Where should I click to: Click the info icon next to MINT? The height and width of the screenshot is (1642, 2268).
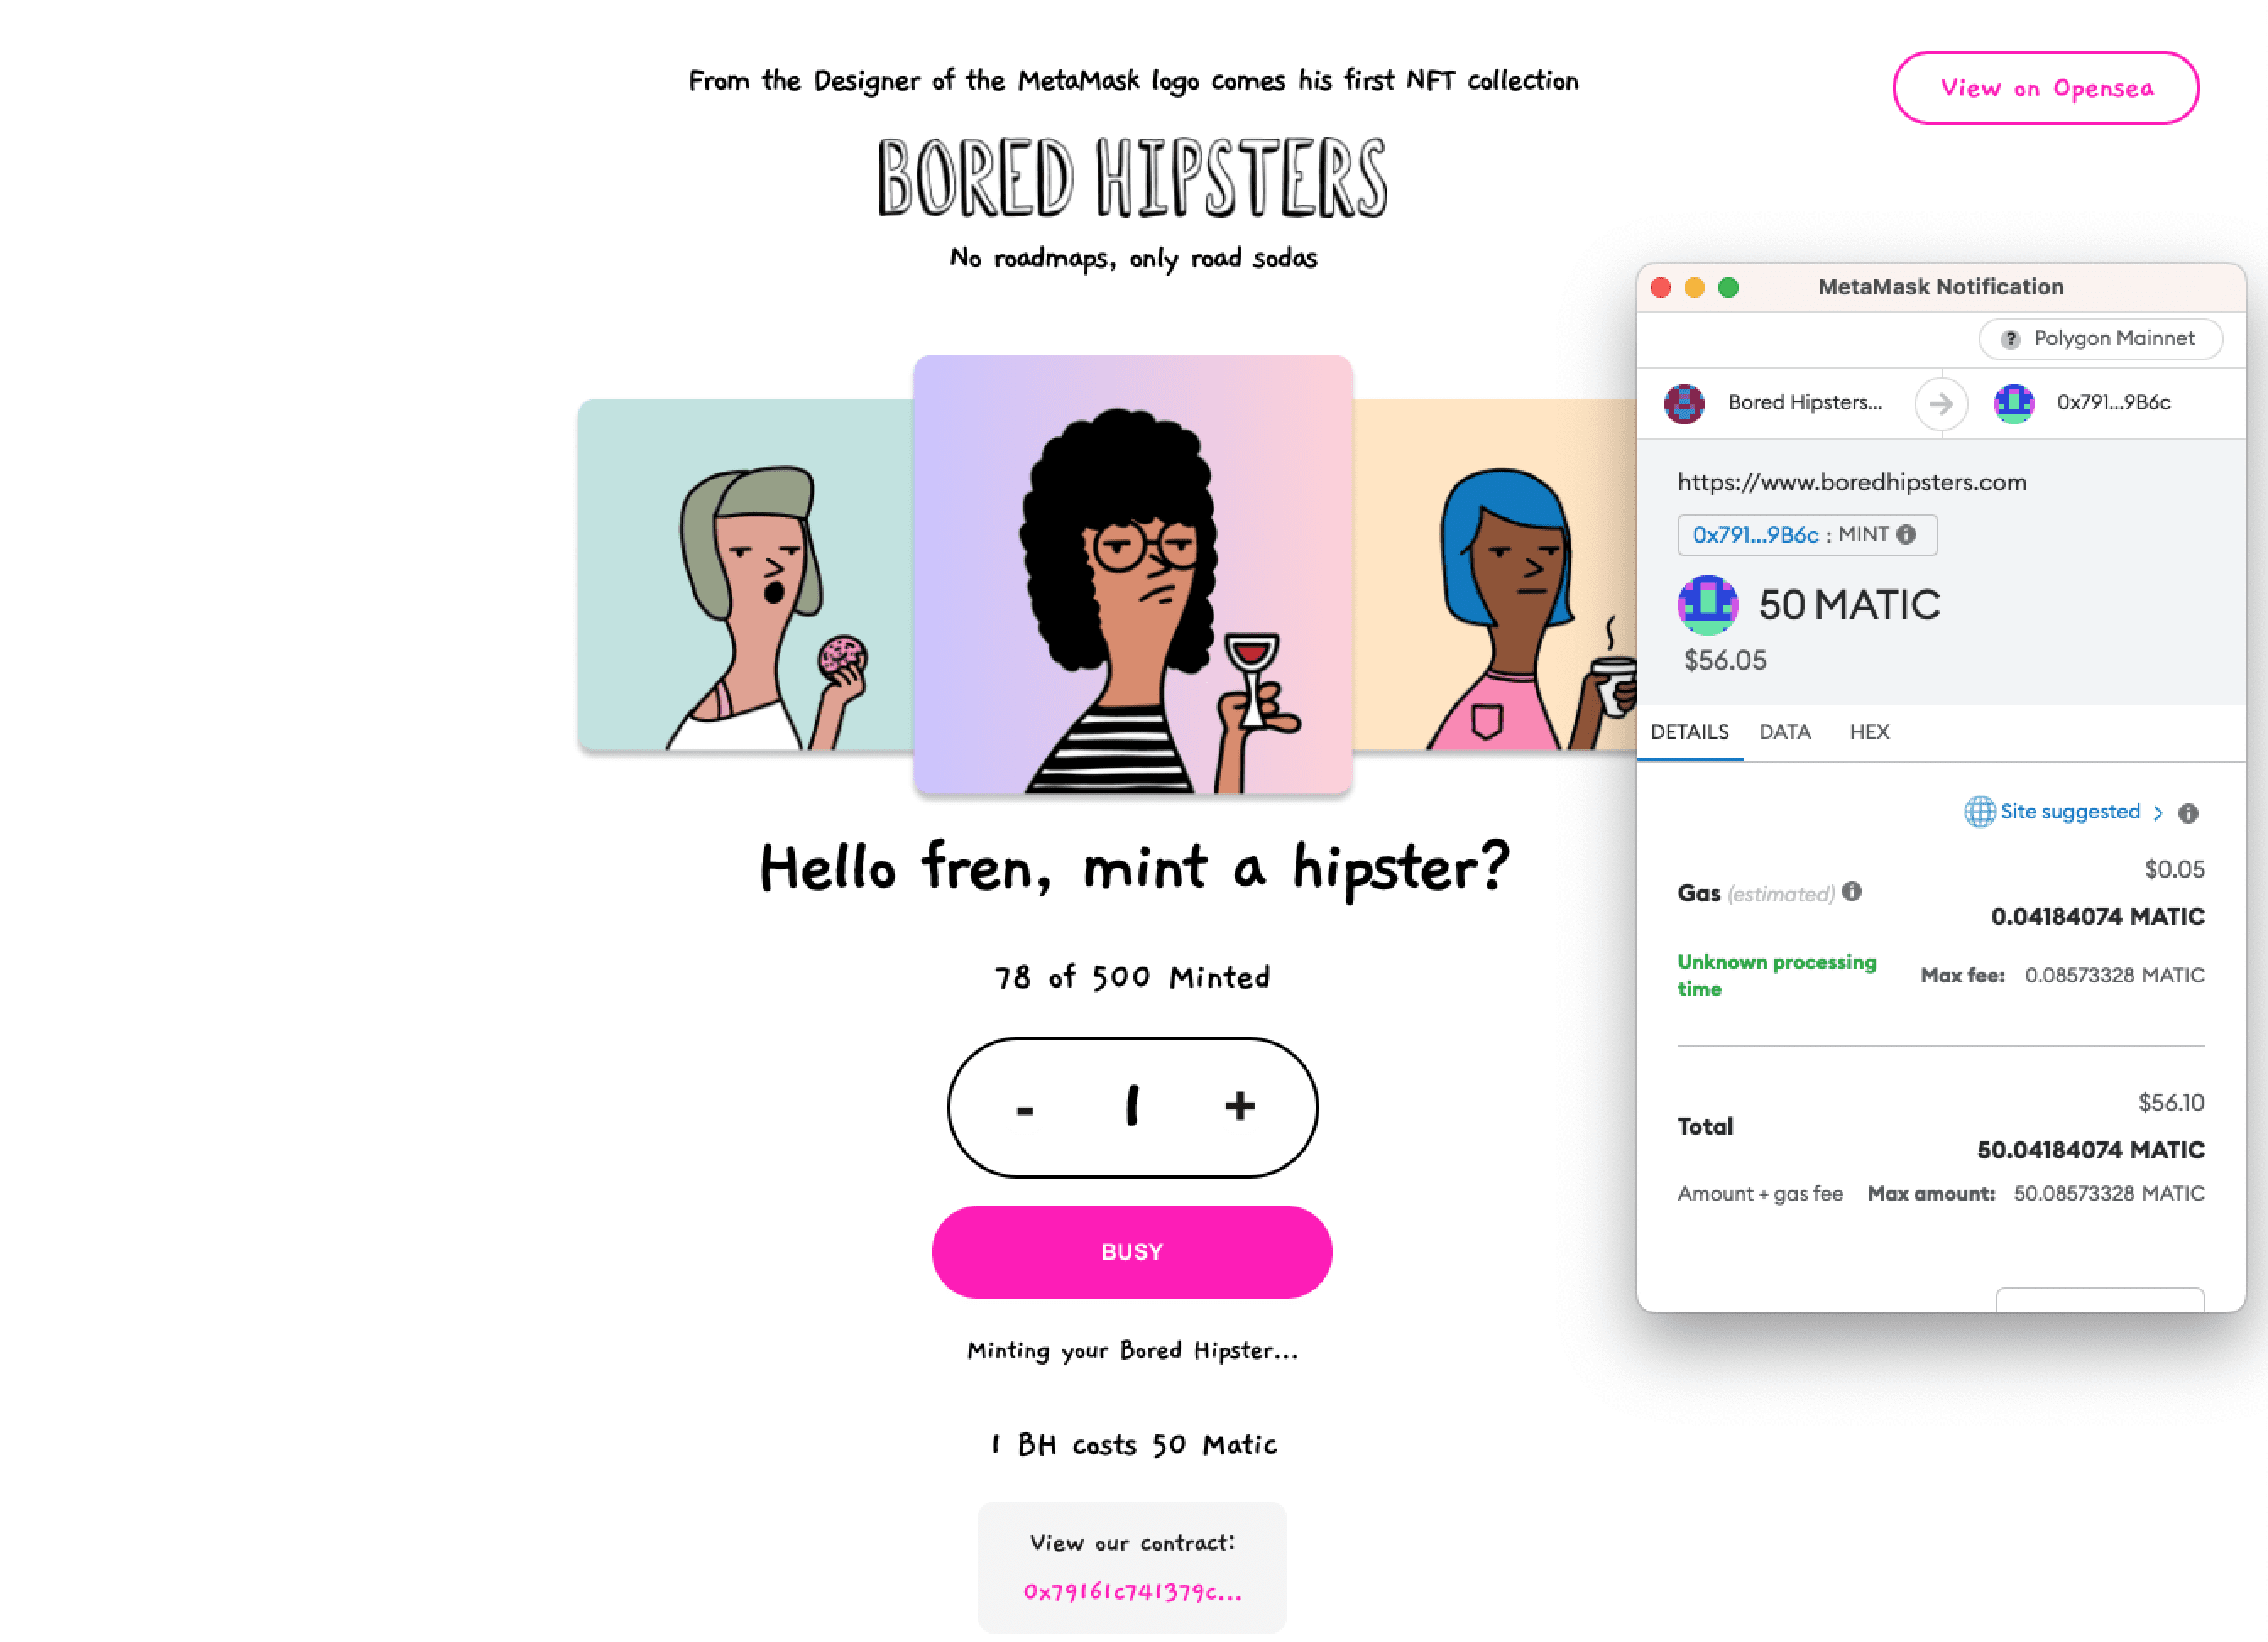point(1906,535)
